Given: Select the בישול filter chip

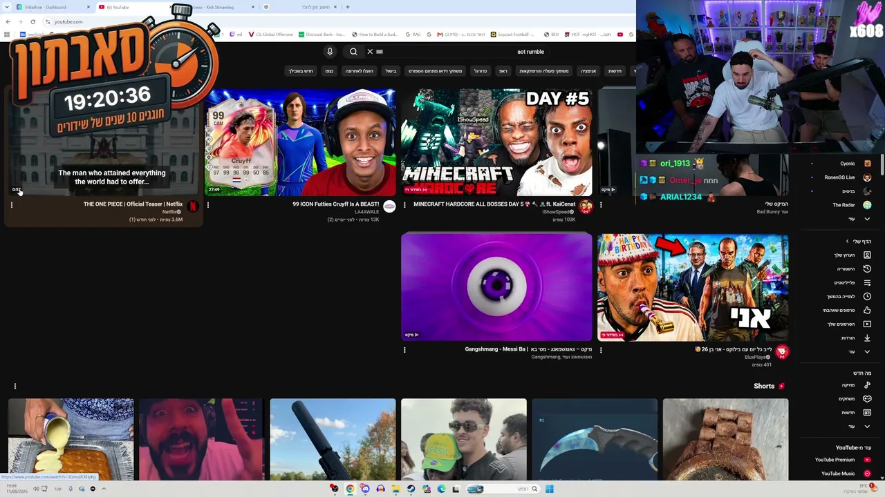Looking at the screenshot, I should tap(391, 71).
